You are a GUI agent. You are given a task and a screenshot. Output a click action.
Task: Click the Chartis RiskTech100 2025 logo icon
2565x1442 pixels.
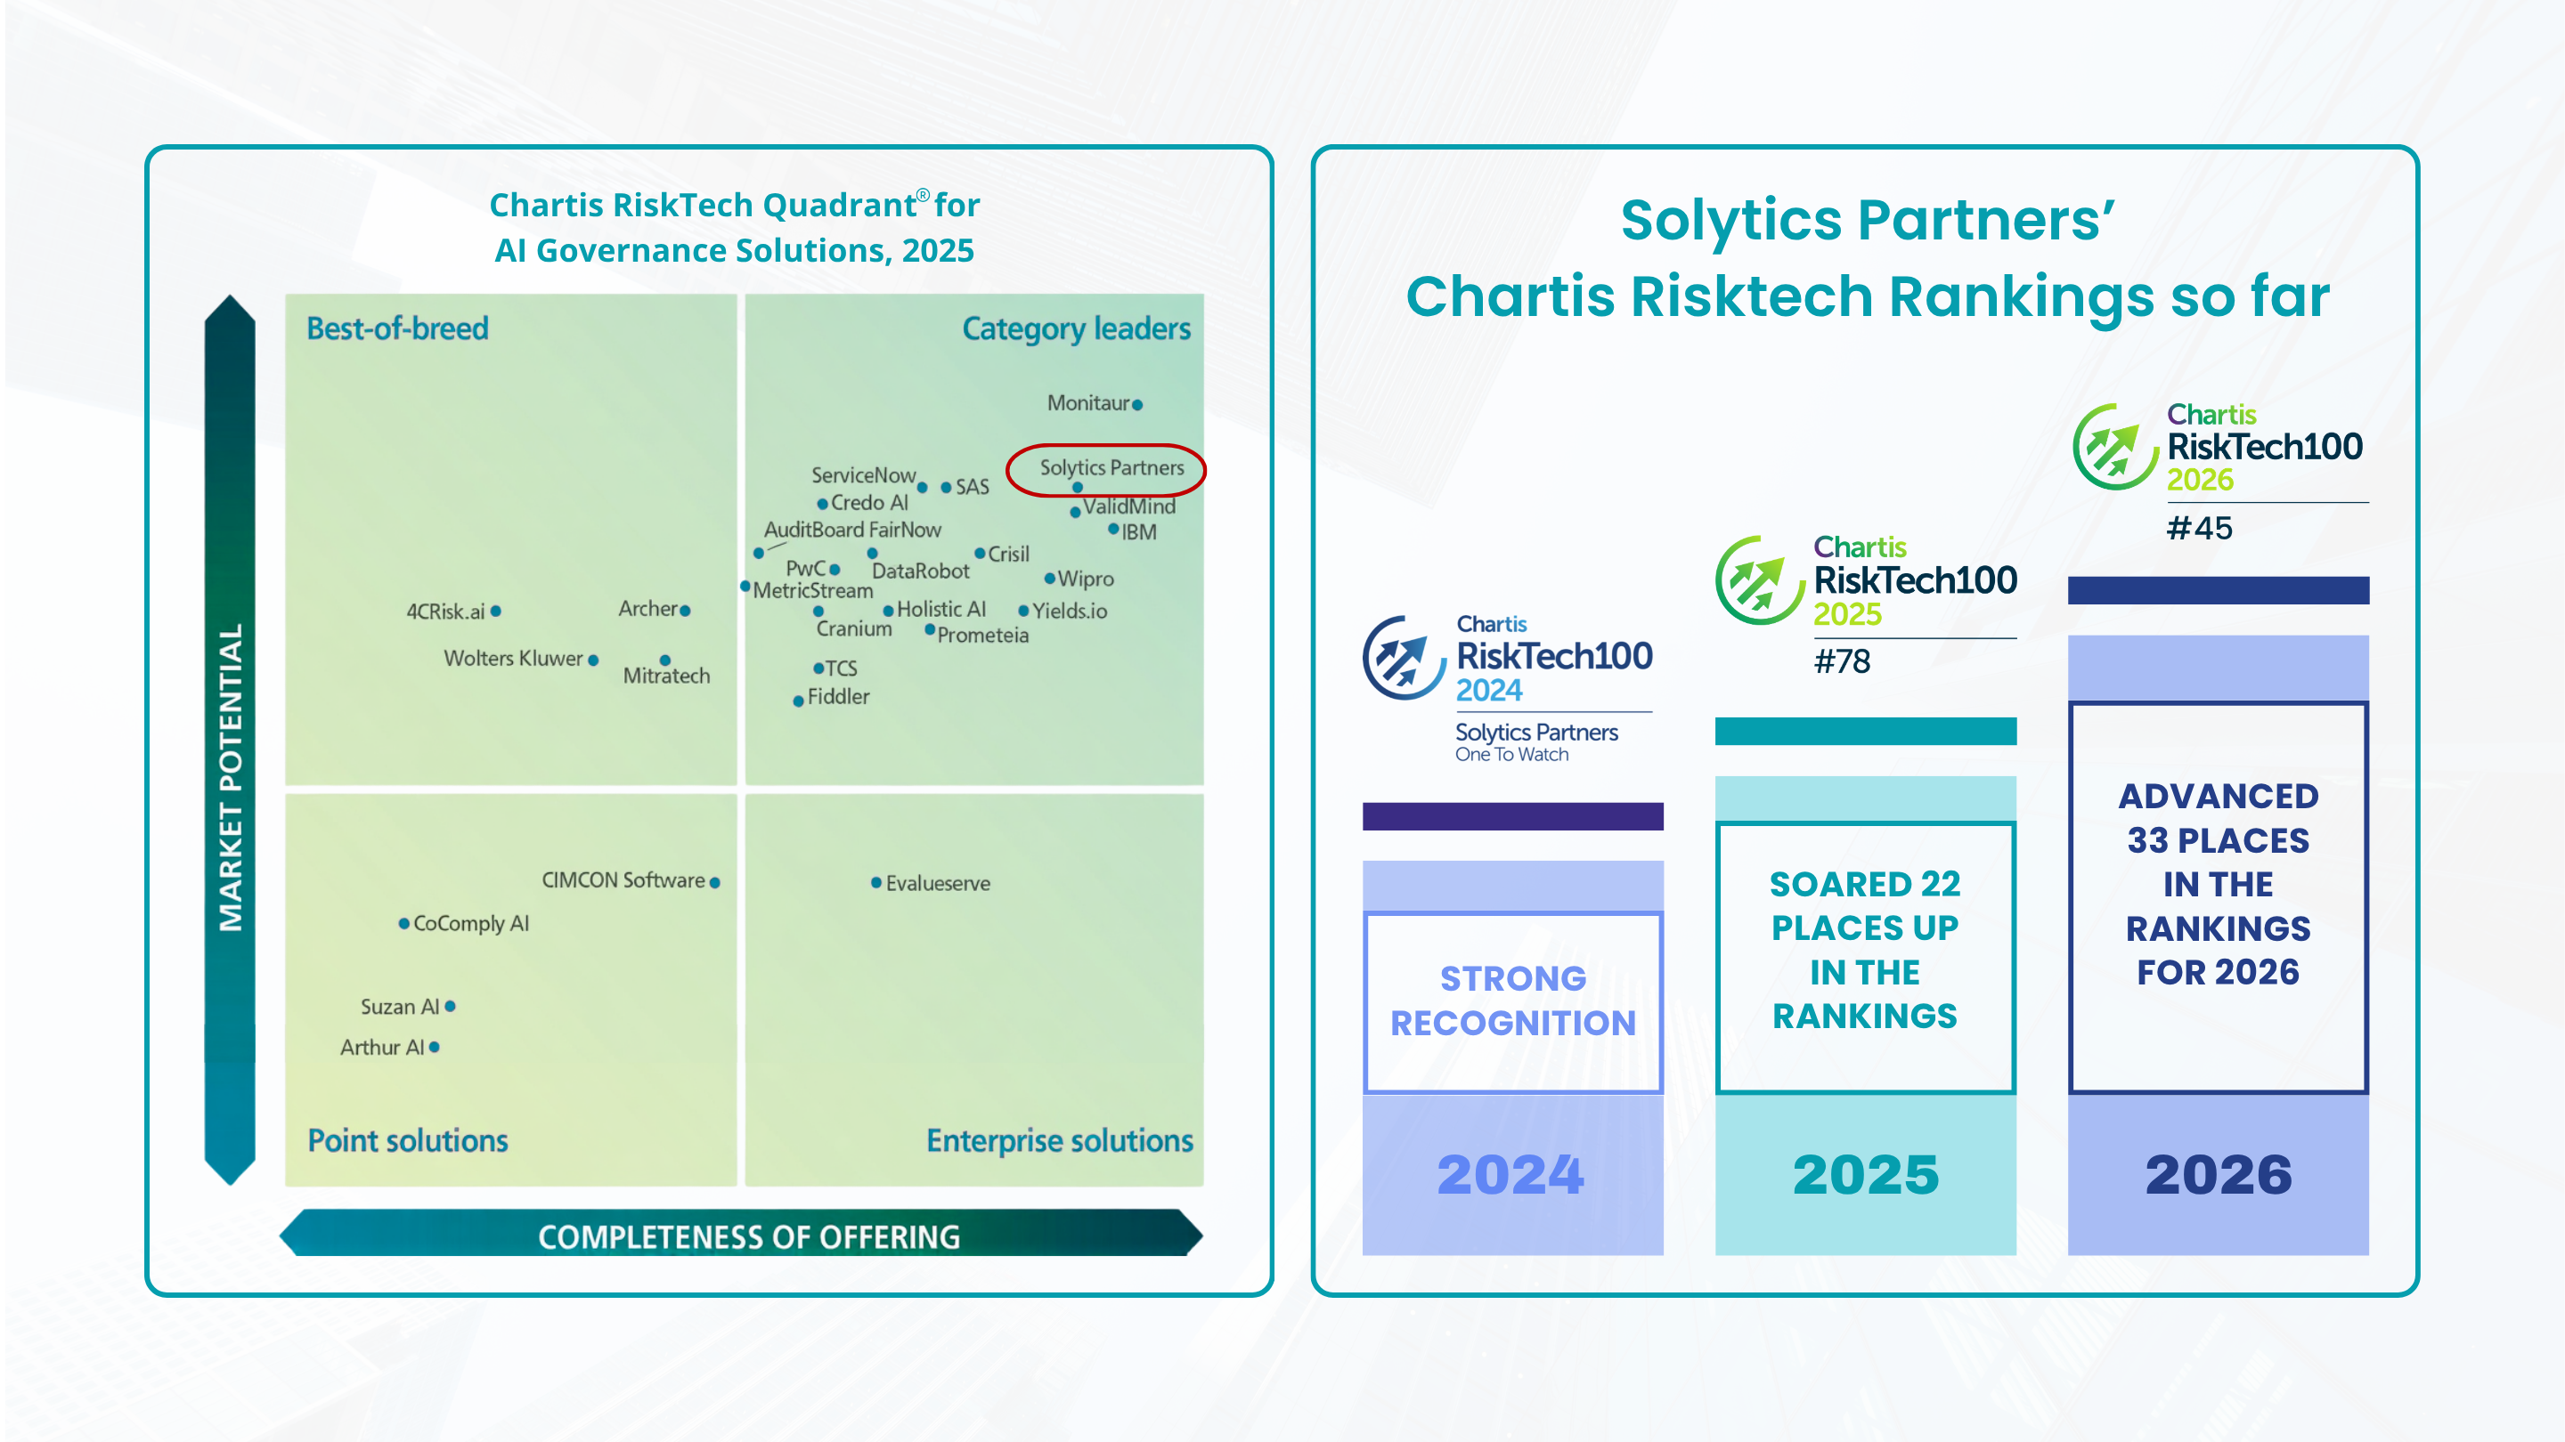[1760, 580]
